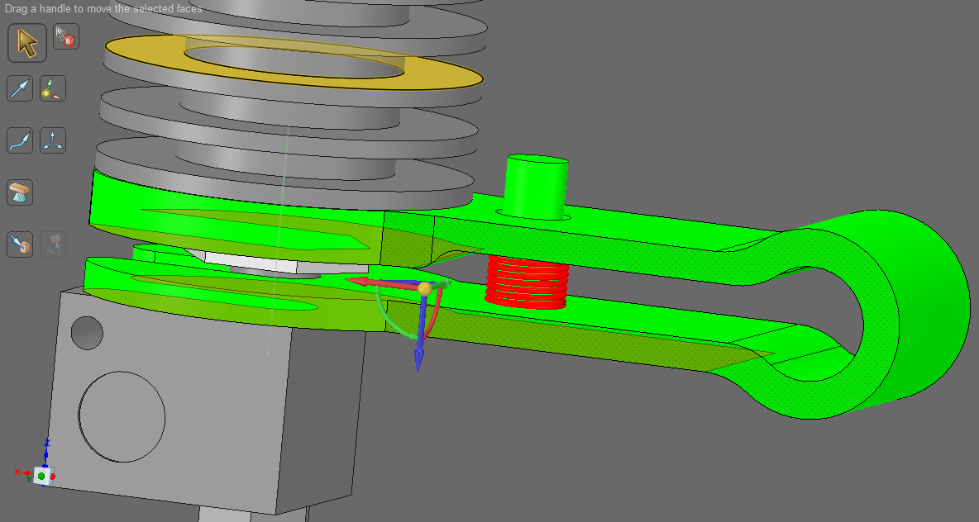Click the three-arrow axis orient icon
This screenshot has width=979, height=522.
(x=53, y=140)
